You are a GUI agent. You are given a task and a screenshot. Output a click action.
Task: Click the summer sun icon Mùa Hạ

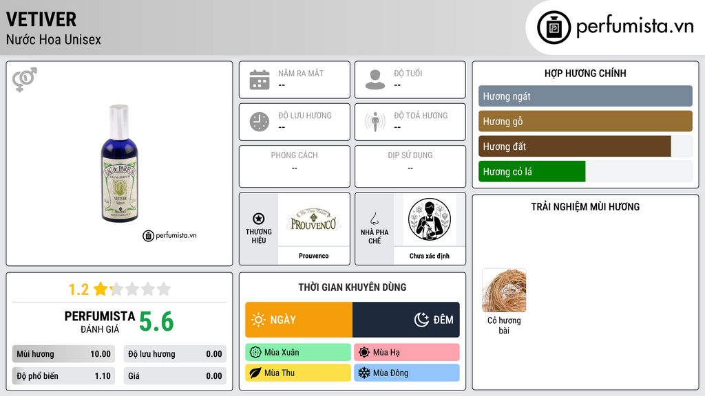(x=364, y=353)
